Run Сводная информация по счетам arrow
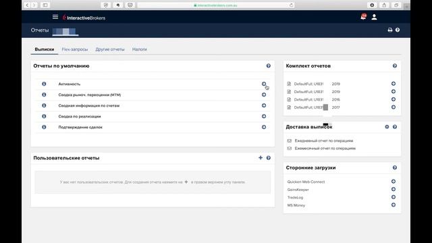The image size is (432, 243). pos(264,105)
